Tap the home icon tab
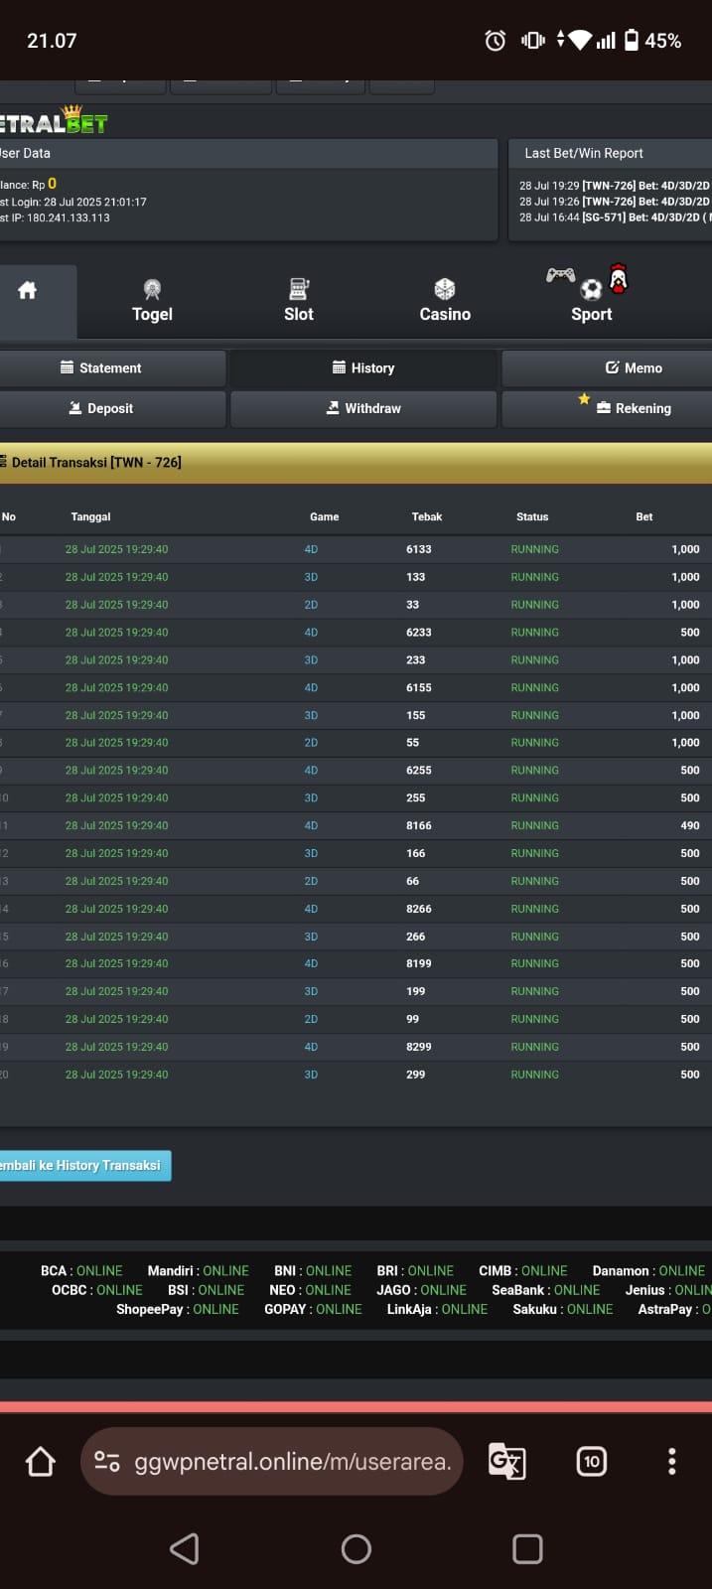 28,291
